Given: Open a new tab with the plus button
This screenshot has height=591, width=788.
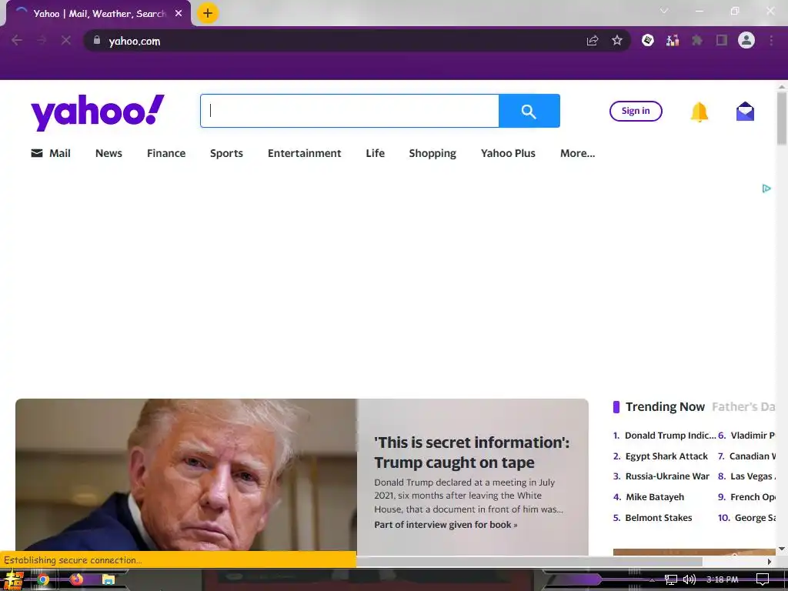Looking at the screenshot, I should [x=208, y=13].
